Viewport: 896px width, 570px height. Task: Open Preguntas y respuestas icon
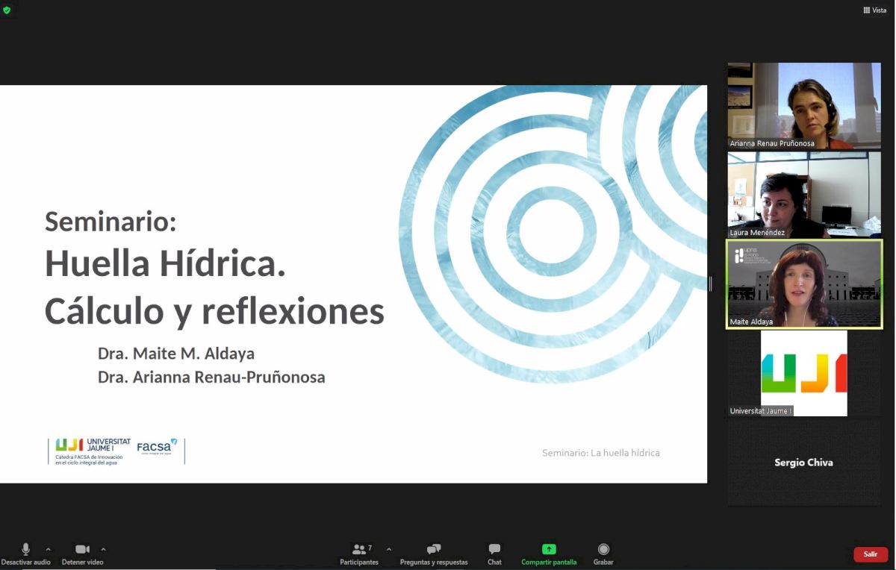[434, 550]
